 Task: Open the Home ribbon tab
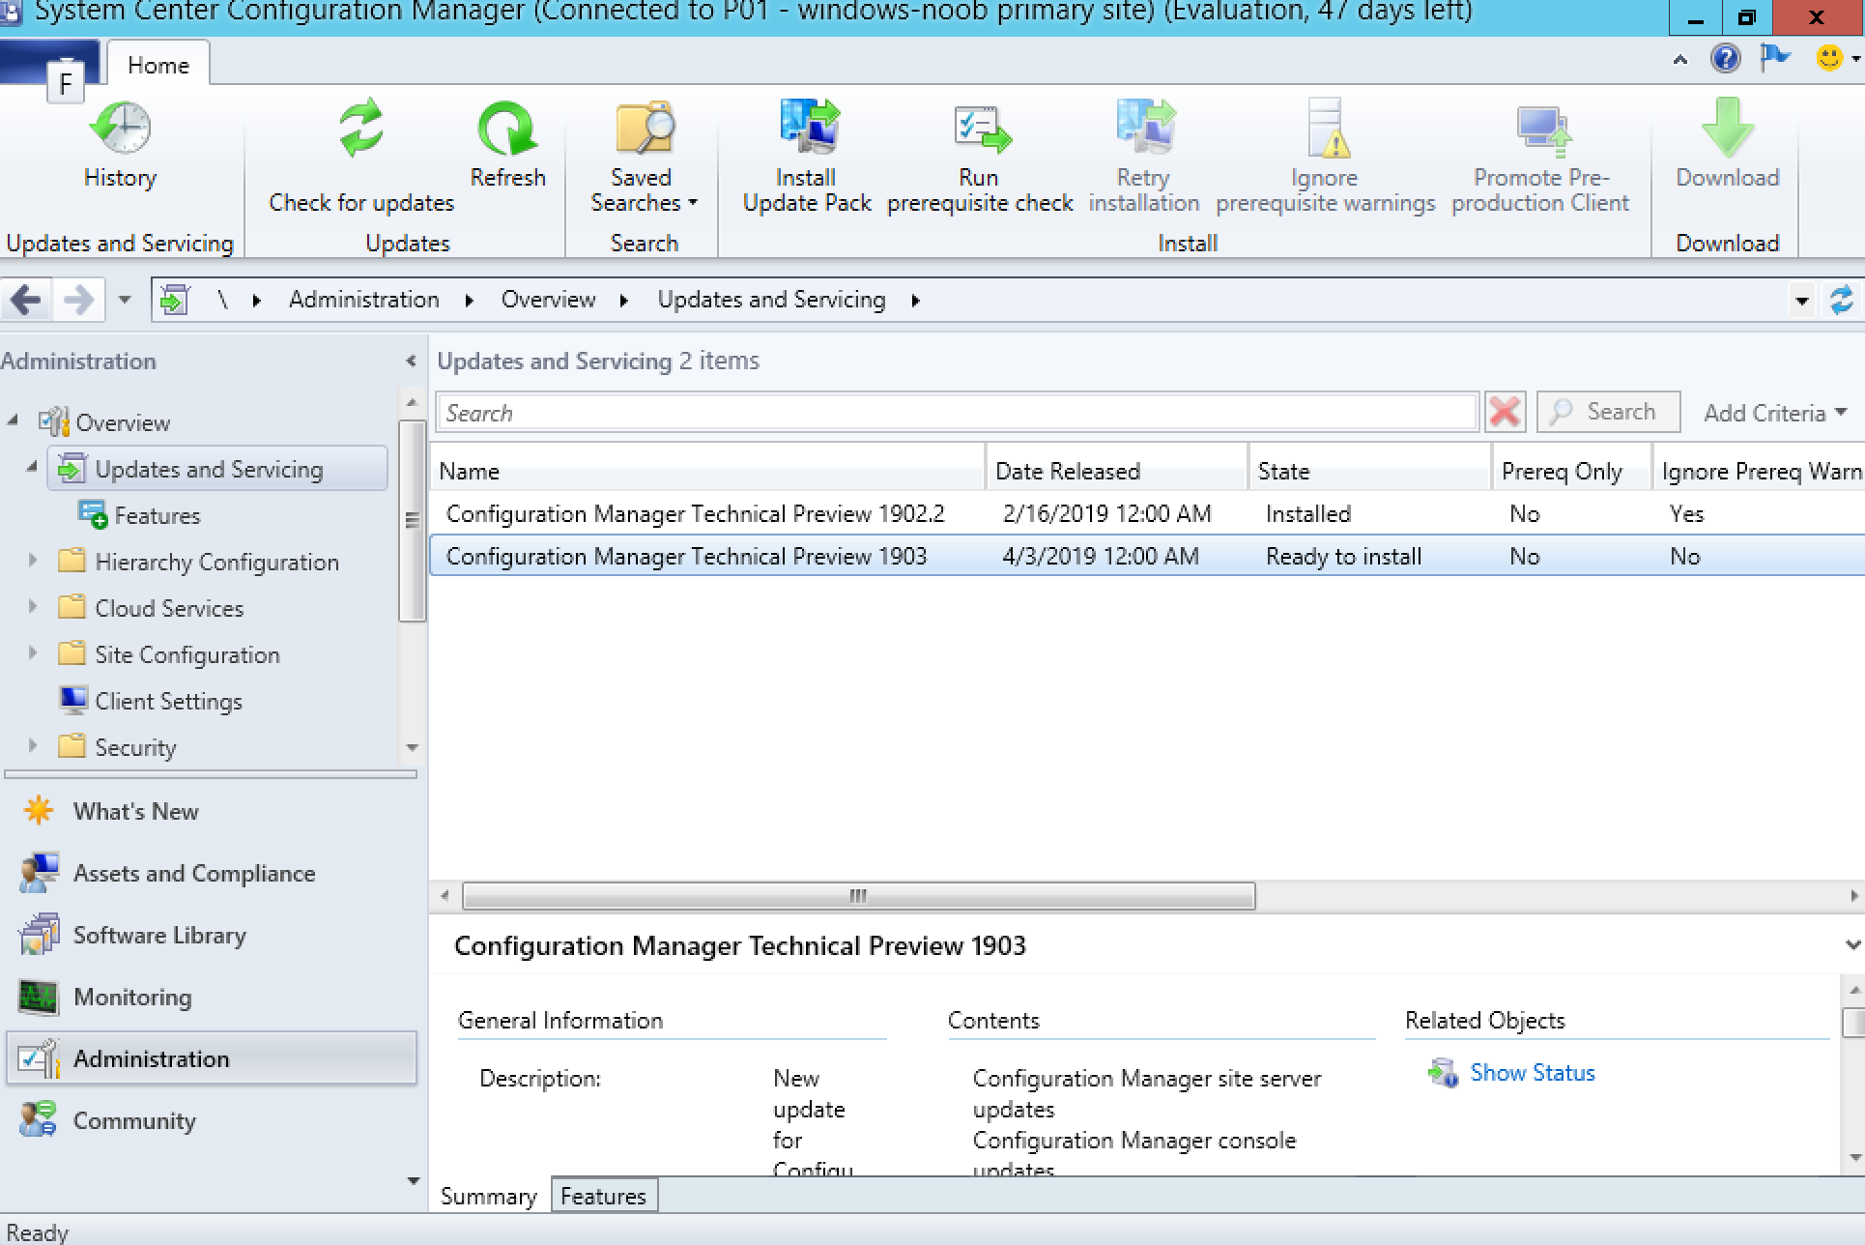click(x=158, y=65)
